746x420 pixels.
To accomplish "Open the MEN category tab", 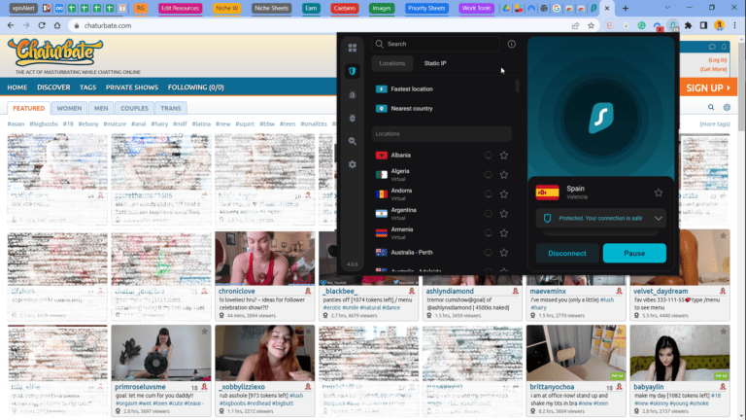I will pyautogui.click(x=101, y=108).
